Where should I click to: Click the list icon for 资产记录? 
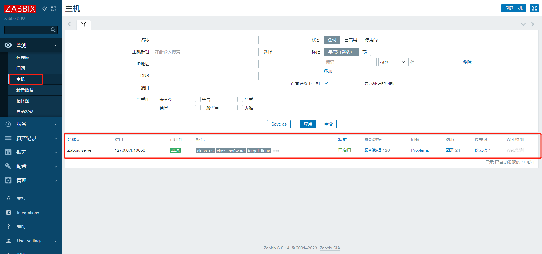coord(8,138)
